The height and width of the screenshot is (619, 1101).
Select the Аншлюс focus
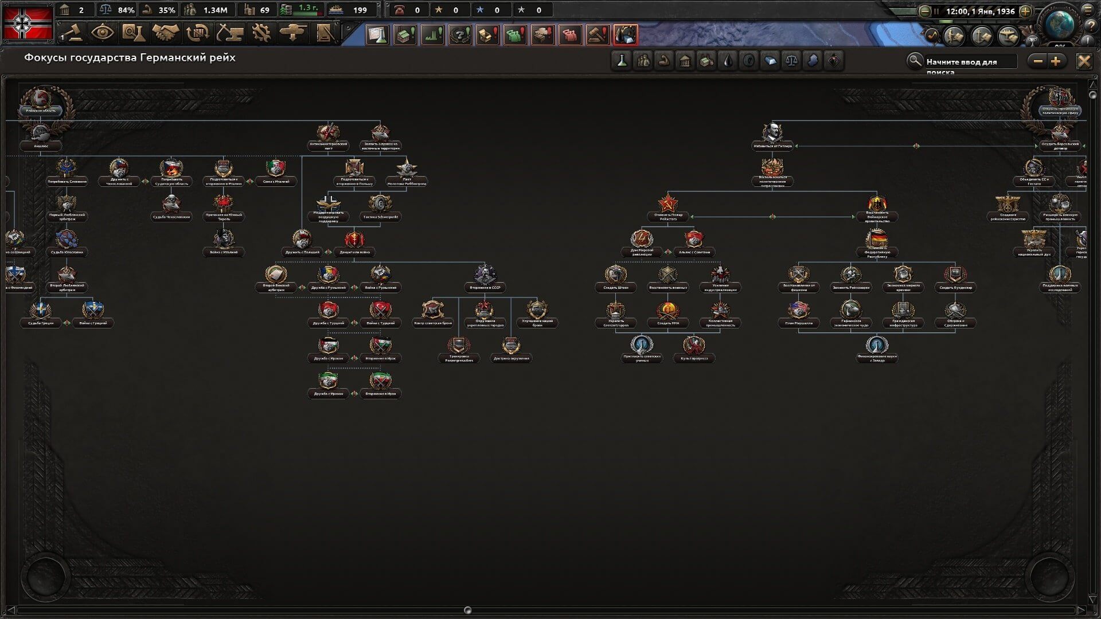(41, 136)
